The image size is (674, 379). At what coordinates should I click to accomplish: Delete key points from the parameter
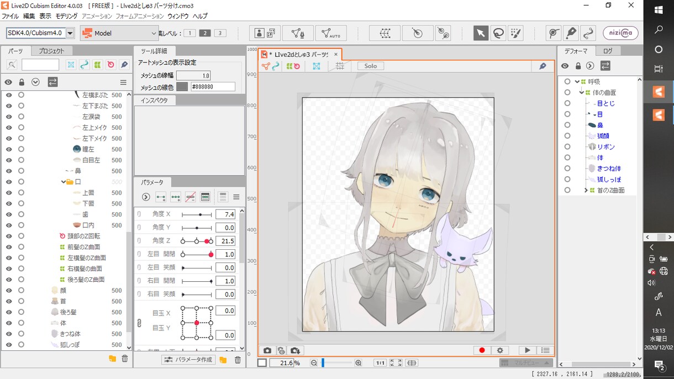click(191, 197)
